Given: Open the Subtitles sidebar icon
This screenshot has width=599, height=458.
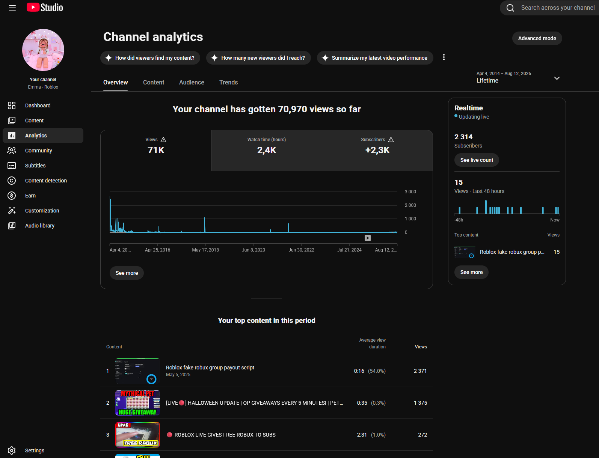Looking at the screenshot, I should coord(12,166).
